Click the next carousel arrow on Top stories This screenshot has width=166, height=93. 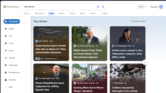(145, 63)
